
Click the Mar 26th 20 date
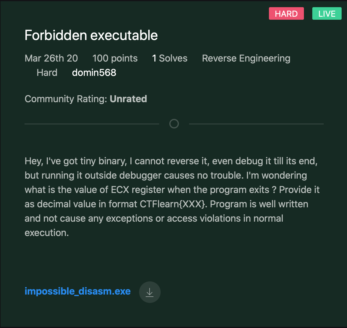pos(51,58)
